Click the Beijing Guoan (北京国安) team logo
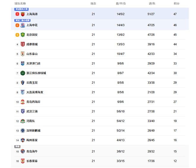Image resolution: width=196 pixels, height=168 pixels. pos(23,35)
